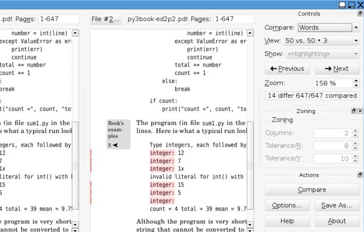This screenshot has height=232, width=364.
Task: Click the highlighted 'integer:' before 15
Action: (x=162, y=185)
